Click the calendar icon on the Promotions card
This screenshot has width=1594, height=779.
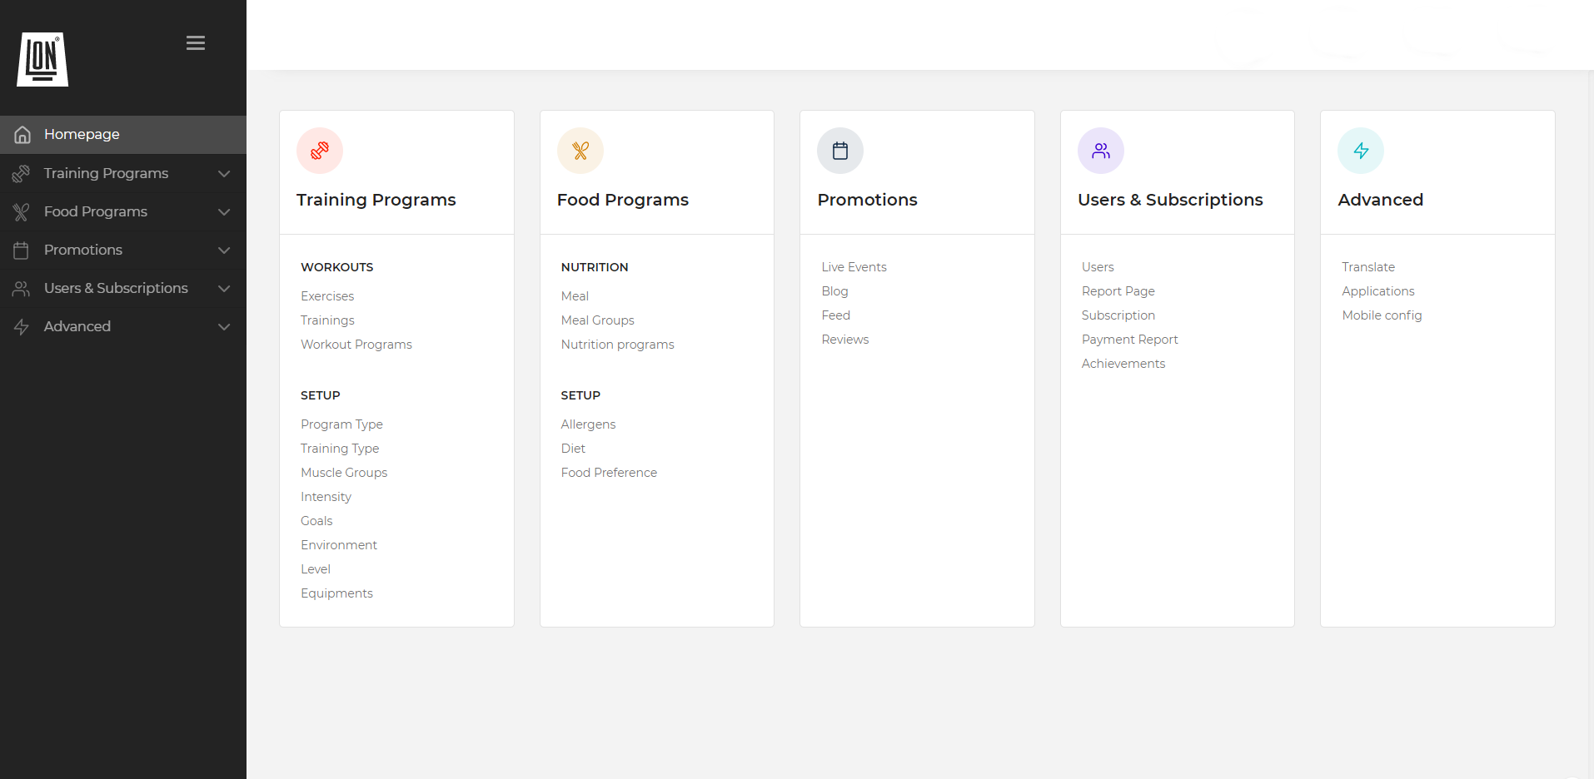point(840,151)
